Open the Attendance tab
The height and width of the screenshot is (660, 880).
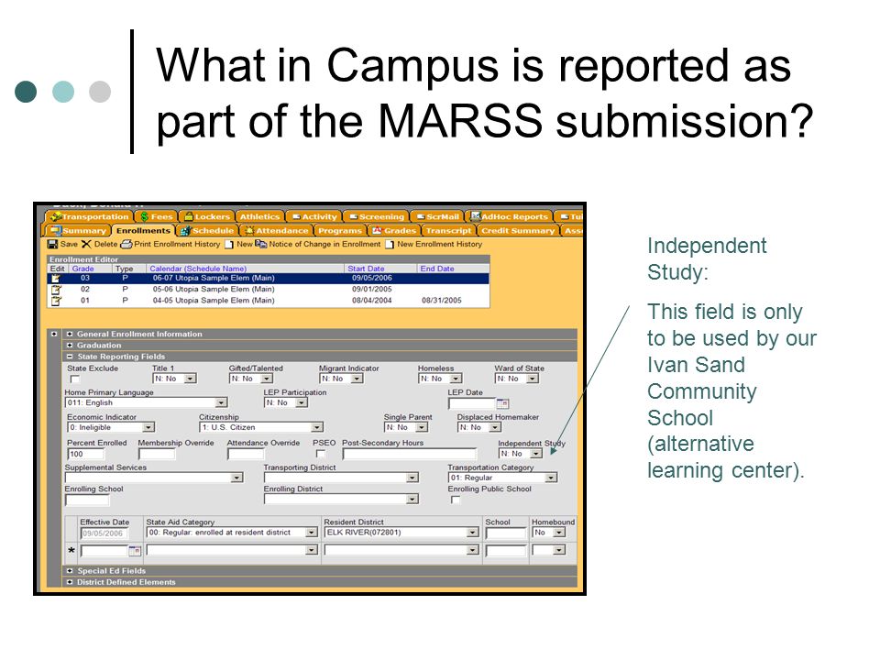tap(277, 231)
